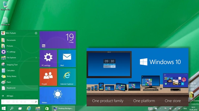This screenshot has width=199, height=111.
Task: Open the Internet Explorer tile
Action: pos(67,77)
